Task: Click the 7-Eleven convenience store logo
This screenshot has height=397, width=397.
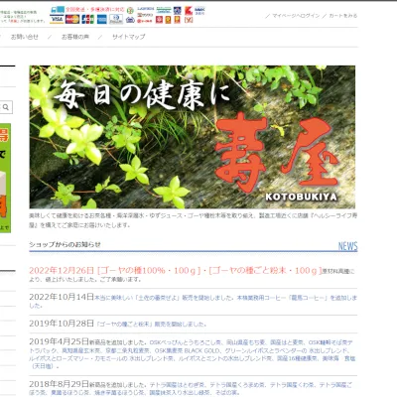Action: point(130,10)
